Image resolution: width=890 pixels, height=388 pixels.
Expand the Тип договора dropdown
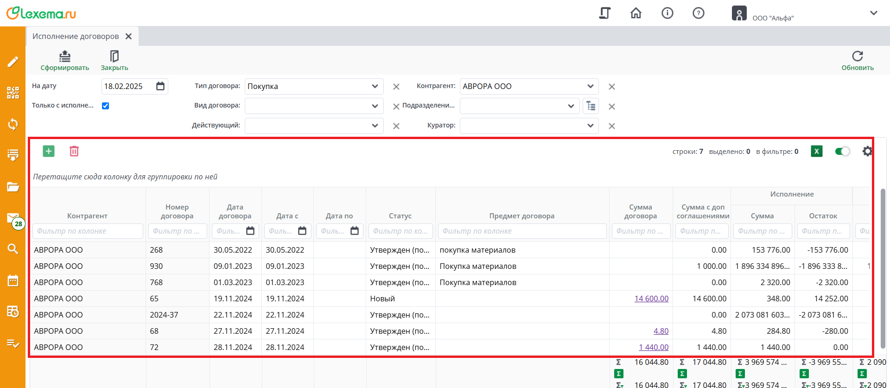[375, 86]
